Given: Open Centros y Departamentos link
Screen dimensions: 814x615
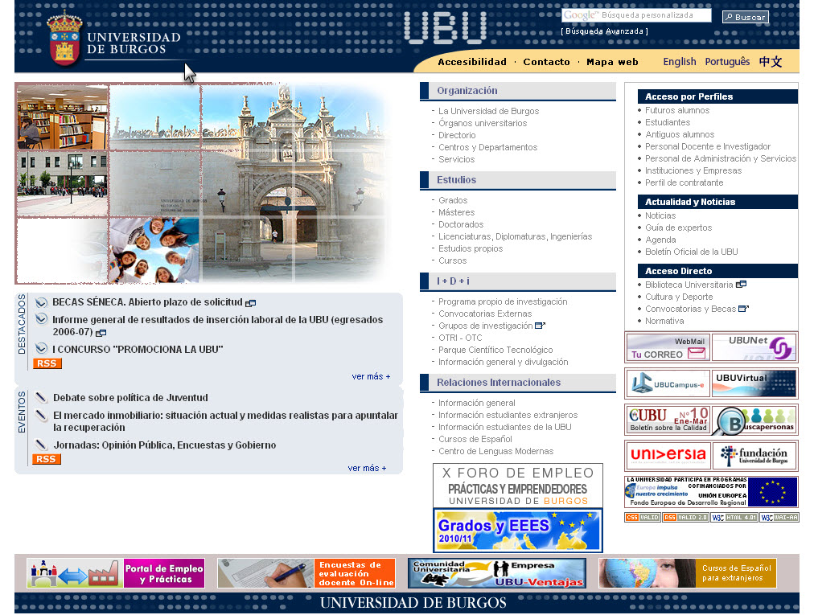Looking at the screenshot, I should [487, 147].
